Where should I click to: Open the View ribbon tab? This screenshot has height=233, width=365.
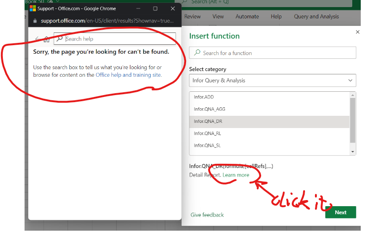218,16
